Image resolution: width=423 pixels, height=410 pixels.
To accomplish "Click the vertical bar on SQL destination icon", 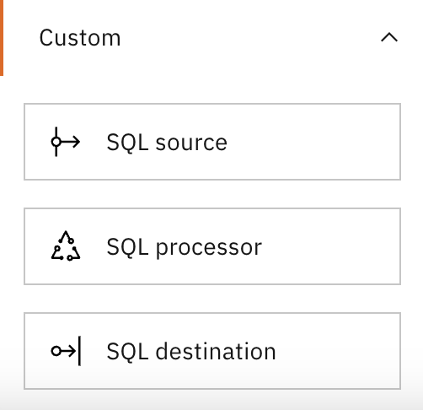I will 79,351.
